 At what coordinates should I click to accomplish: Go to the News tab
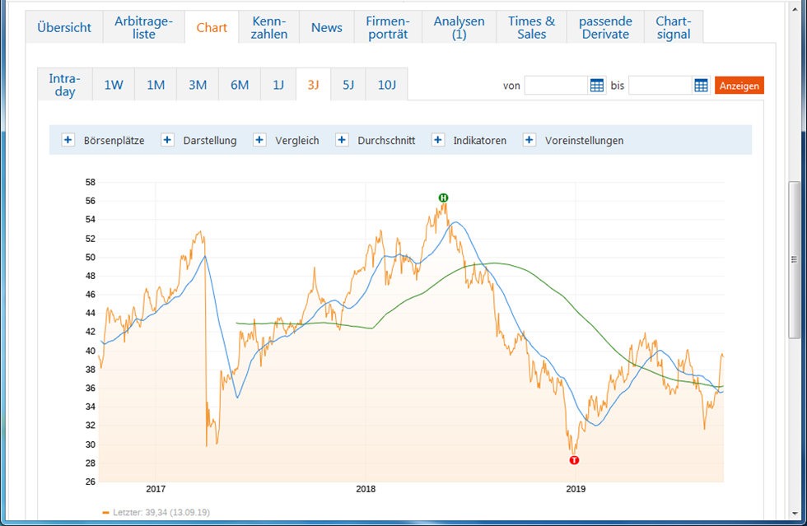tap(327, 28)
